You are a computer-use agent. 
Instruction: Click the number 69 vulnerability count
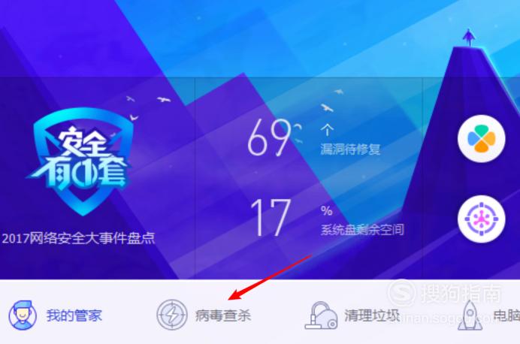click(x=268, y=137)
